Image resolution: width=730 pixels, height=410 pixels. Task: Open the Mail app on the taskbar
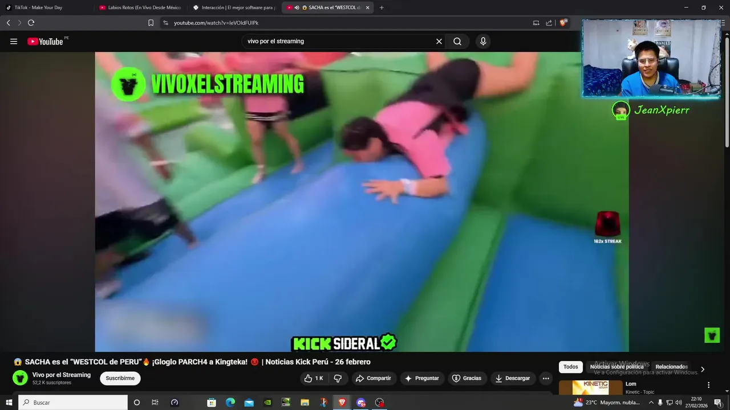coord(249,403)
